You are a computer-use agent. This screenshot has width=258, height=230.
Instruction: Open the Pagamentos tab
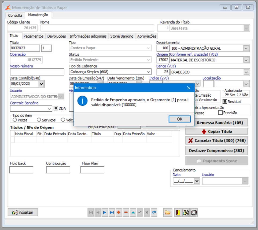(x=34, y=36)
